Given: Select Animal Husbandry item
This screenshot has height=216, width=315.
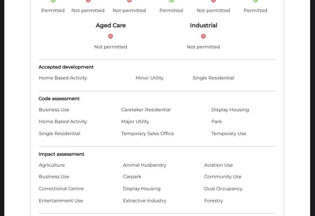Looking at the screenshot, I should [144, 165].
